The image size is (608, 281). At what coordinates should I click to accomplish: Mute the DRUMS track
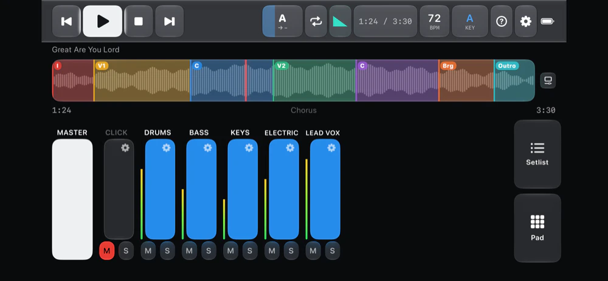(148, 251)
